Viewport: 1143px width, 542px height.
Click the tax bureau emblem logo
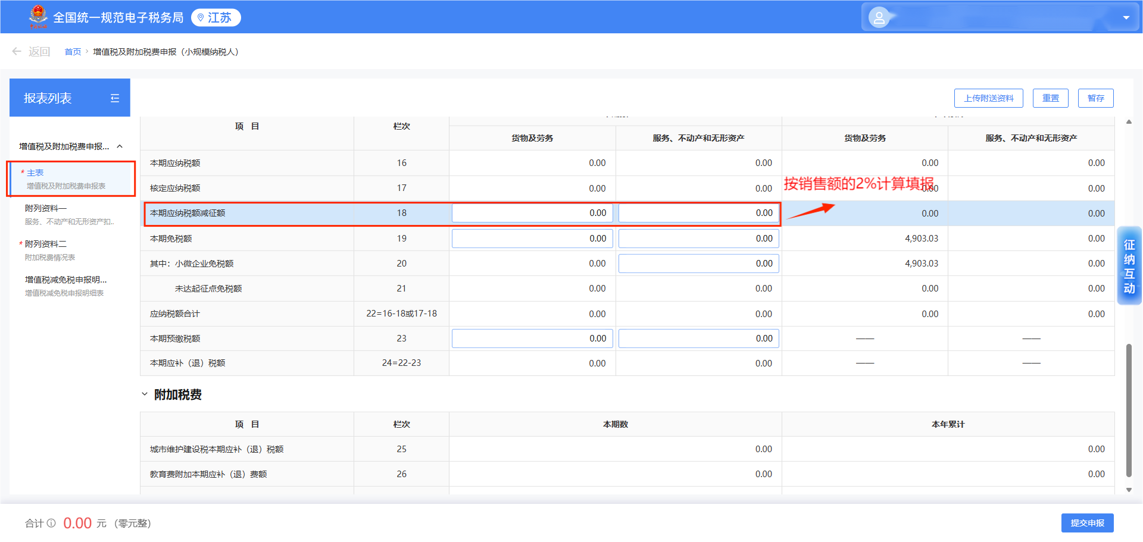click(38, 17)
